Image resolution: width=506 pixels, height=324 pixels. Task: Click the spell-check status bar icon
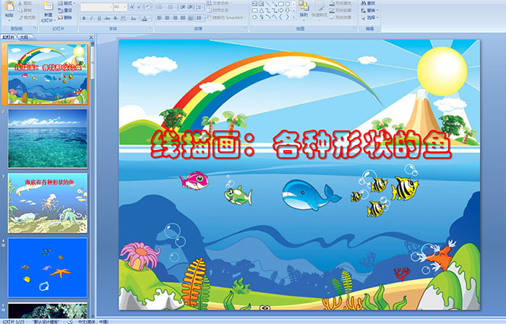[x=70, y=321]
